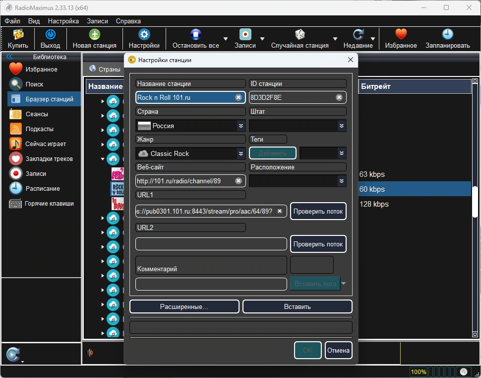The height and width of the screenshot is (378, 481).
Task: Open the Жанр dropdown Classic Rock
Action: tap(190, 153)
